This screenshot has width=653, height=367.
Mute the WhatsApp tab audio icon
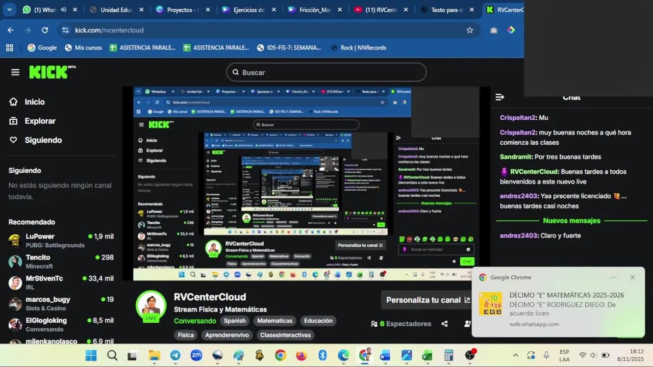[x=63, y=10]
